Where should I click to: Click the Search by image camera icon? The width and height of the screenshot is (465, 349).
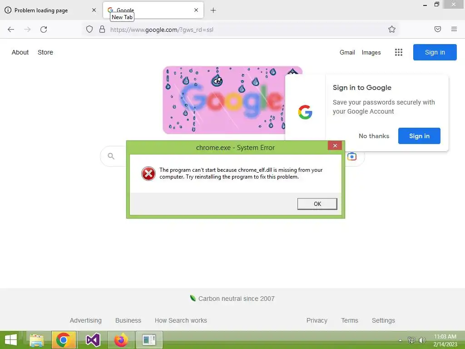coord(352,156)
